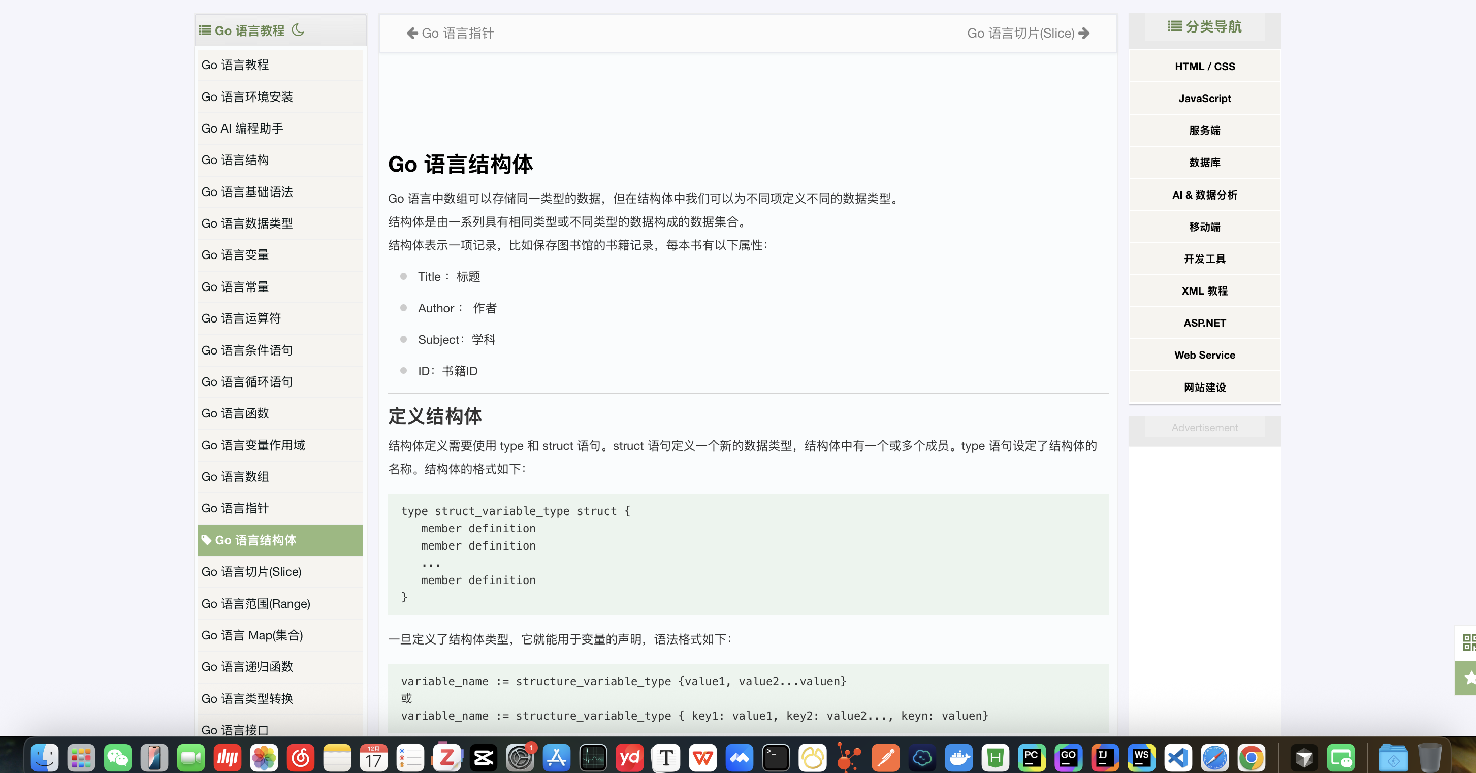Open Terminal from the dock
The width and height of the screenshot is (1476, 773).
(776, 758)
